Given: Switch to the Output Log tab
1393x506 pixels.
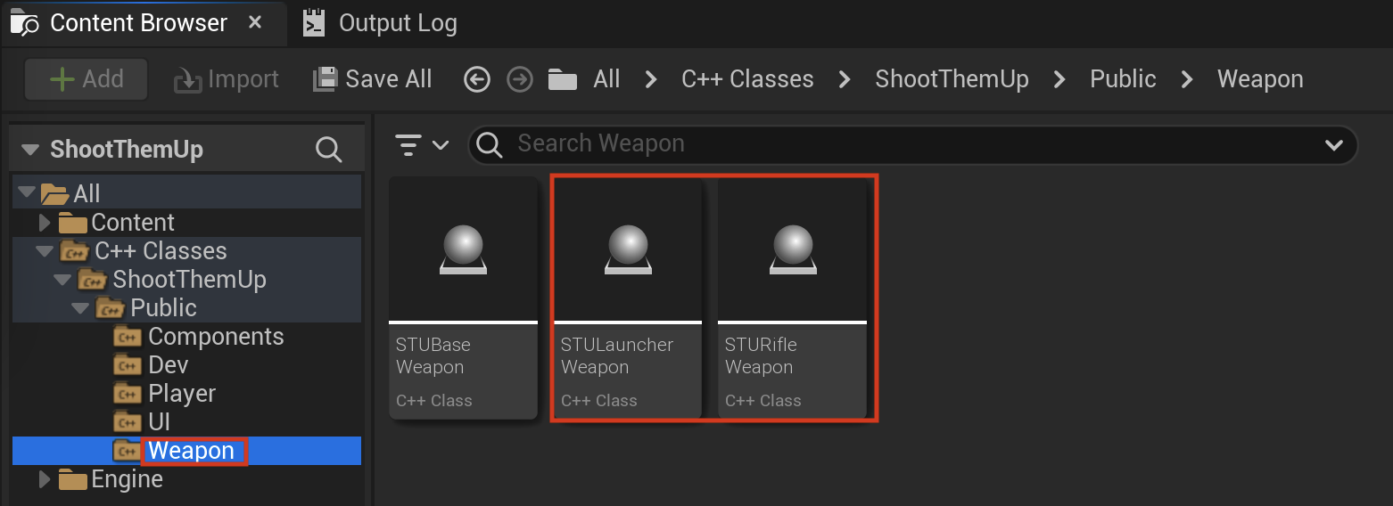Looking at the screenshot, I should click(x=380, y=23).
